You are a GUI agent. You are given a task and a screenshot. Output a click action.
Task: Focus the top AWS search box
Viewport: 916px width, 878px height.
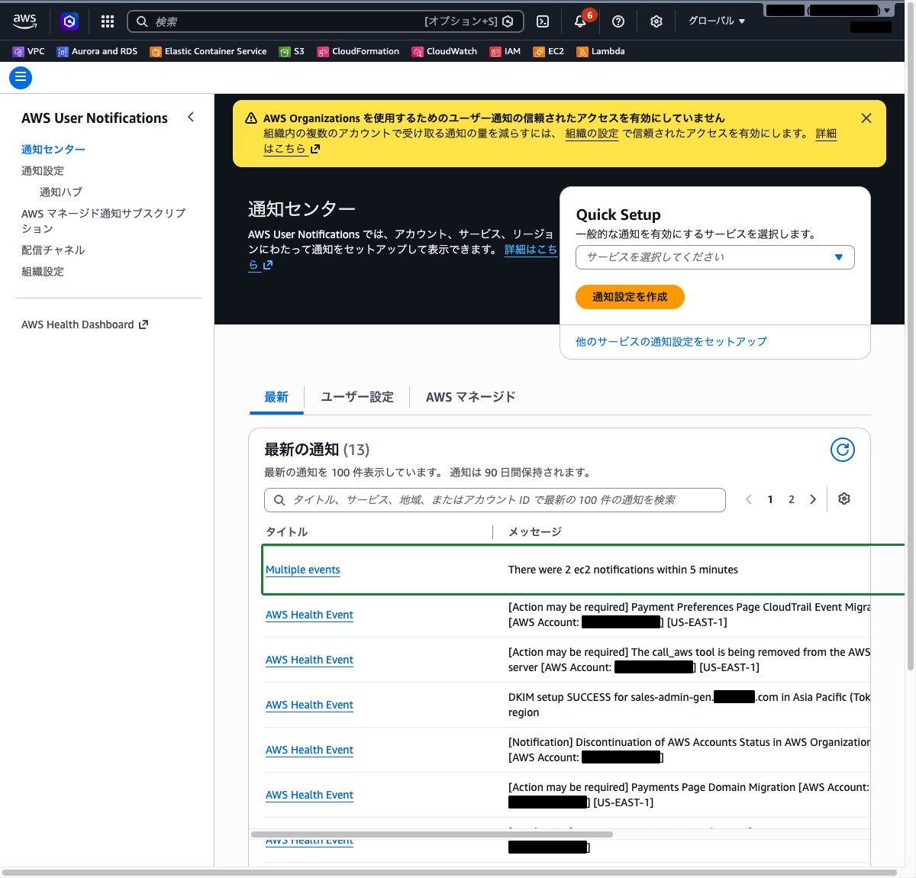[x=326, y=21]
